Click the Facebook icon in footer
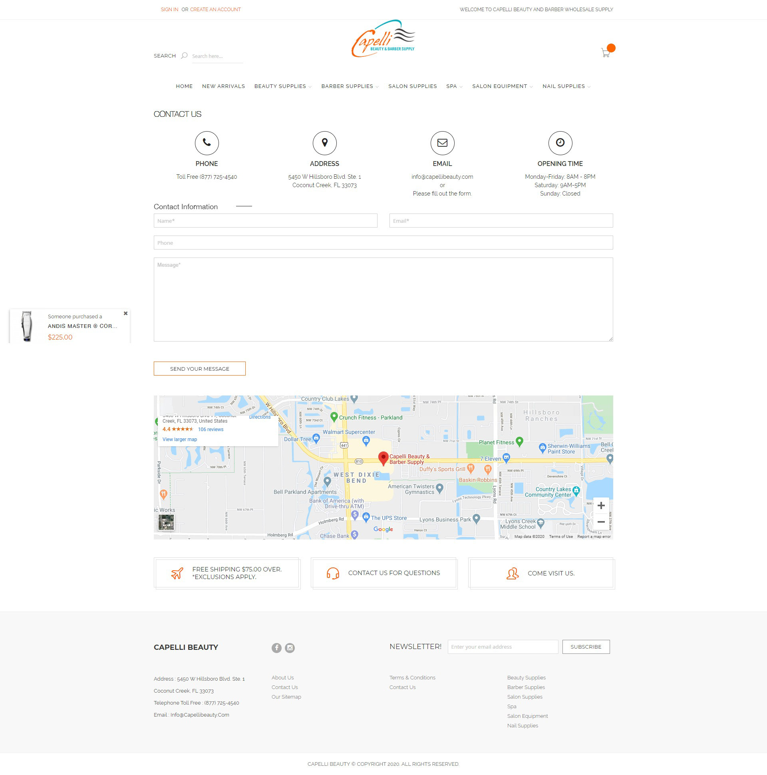The height and width of the screenshot is (775, 767). click(x=276, y=648)
